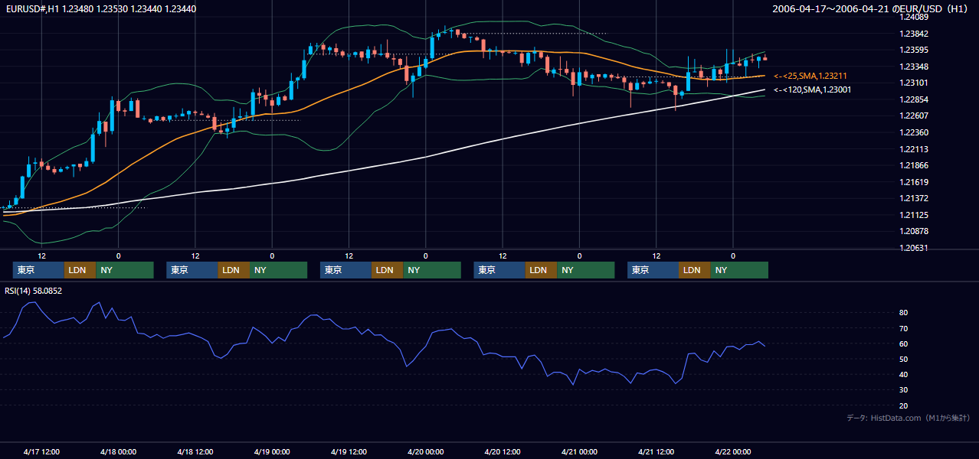Click price axis value 1.22854

point(913,99)
